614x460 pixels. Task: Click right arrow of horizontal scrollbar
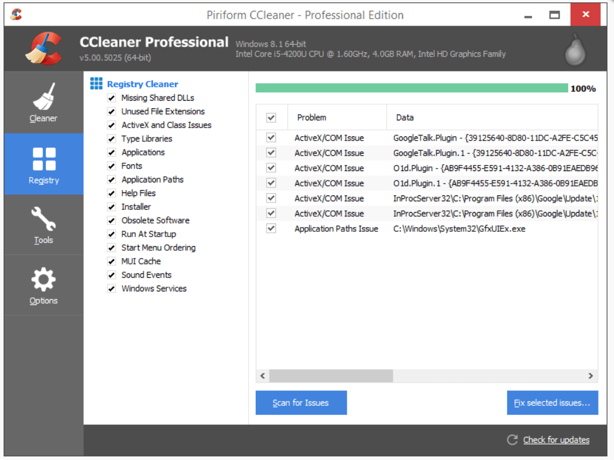(x=591, y=375)
